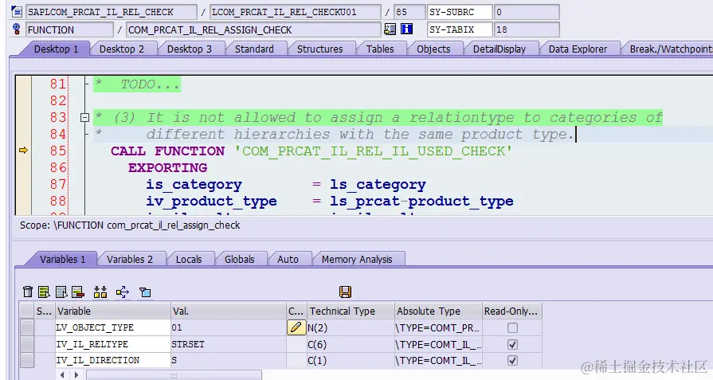Click the event name field COM_PRCAT_IL_REL_ASSIGN_CHECK
Screen dimensions: 713x380
253,29
